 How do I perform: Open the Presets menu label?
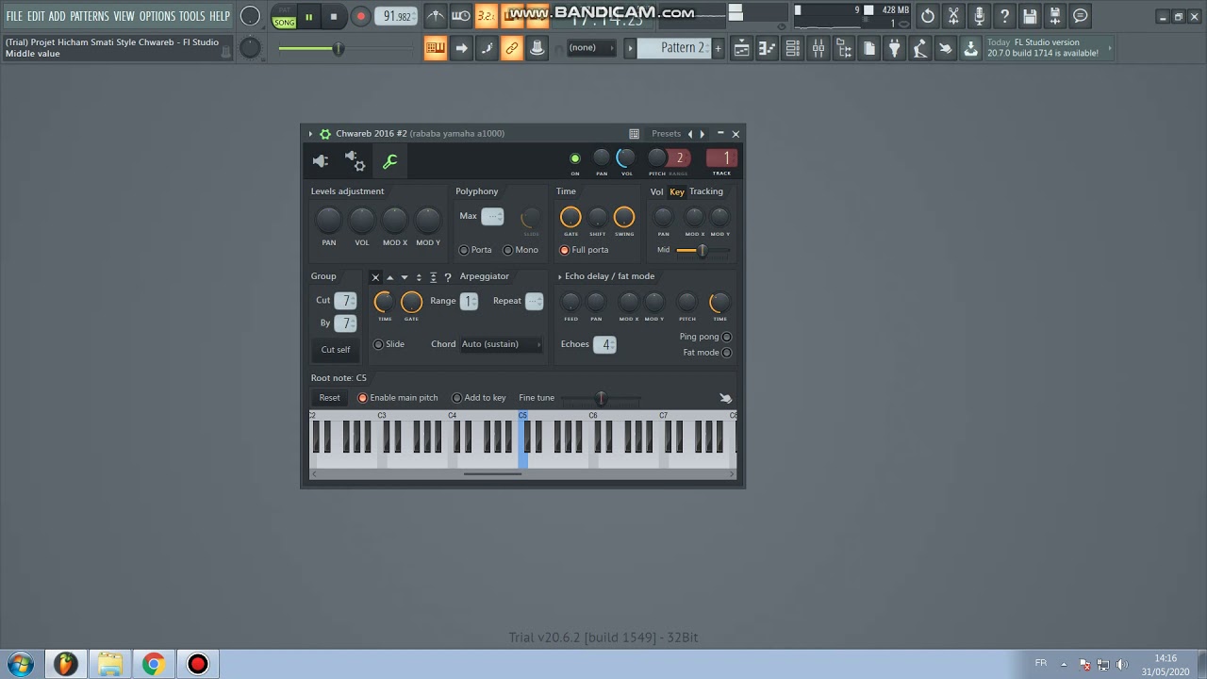pyautogui.click(x=666, y=134)
